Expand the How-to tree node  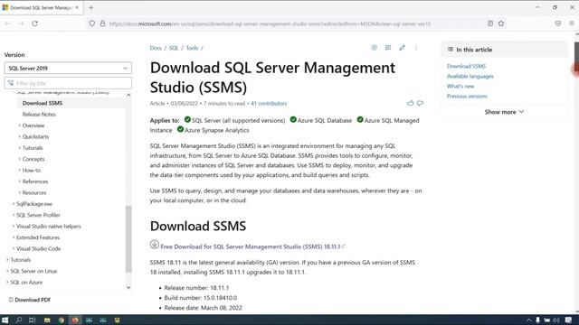[20, 171]
